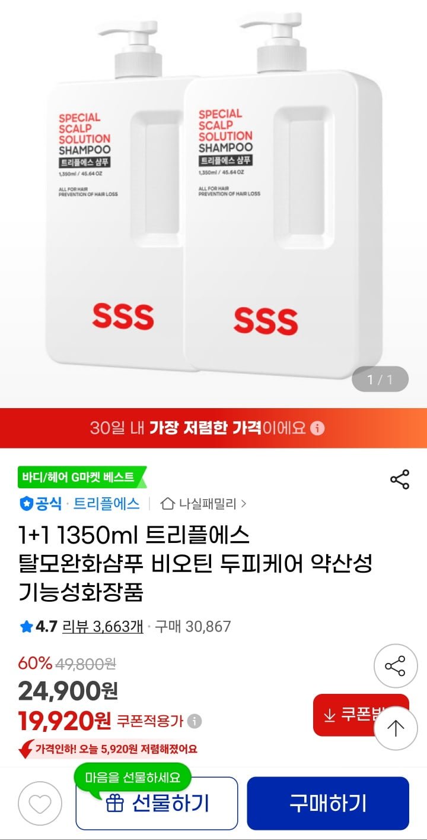Screen dimensions: 427x840
Task: Download coupon with 쿠폰받기 button
Action: [361, 715]
